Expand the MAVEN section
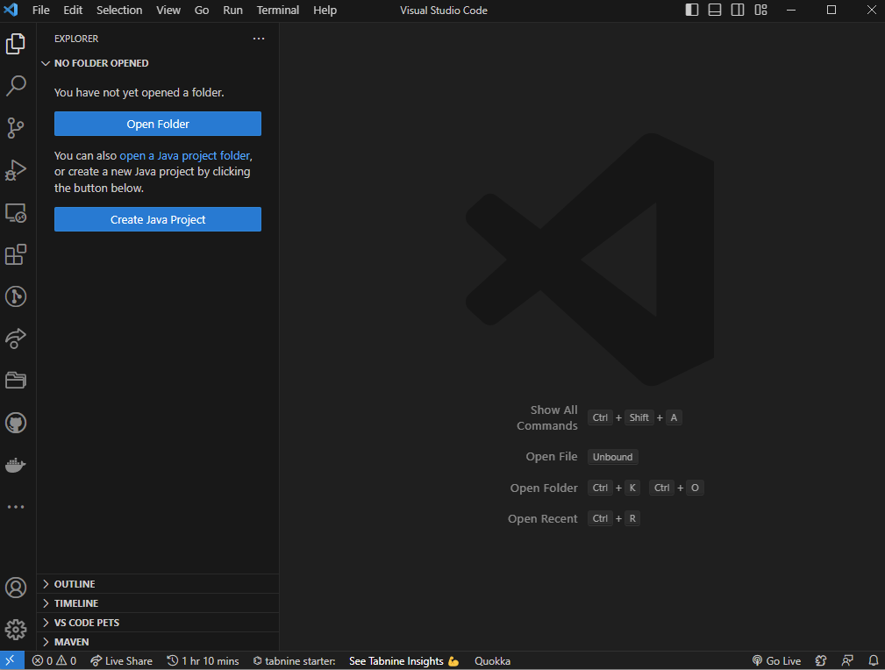885x670 pixels. (158, 642)
